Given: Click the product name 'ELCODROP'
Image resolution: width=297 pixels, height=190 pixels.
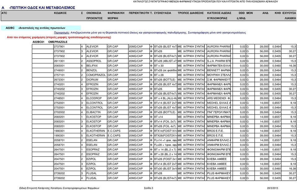Looking at the screenshot, I should tap(94, 98).
